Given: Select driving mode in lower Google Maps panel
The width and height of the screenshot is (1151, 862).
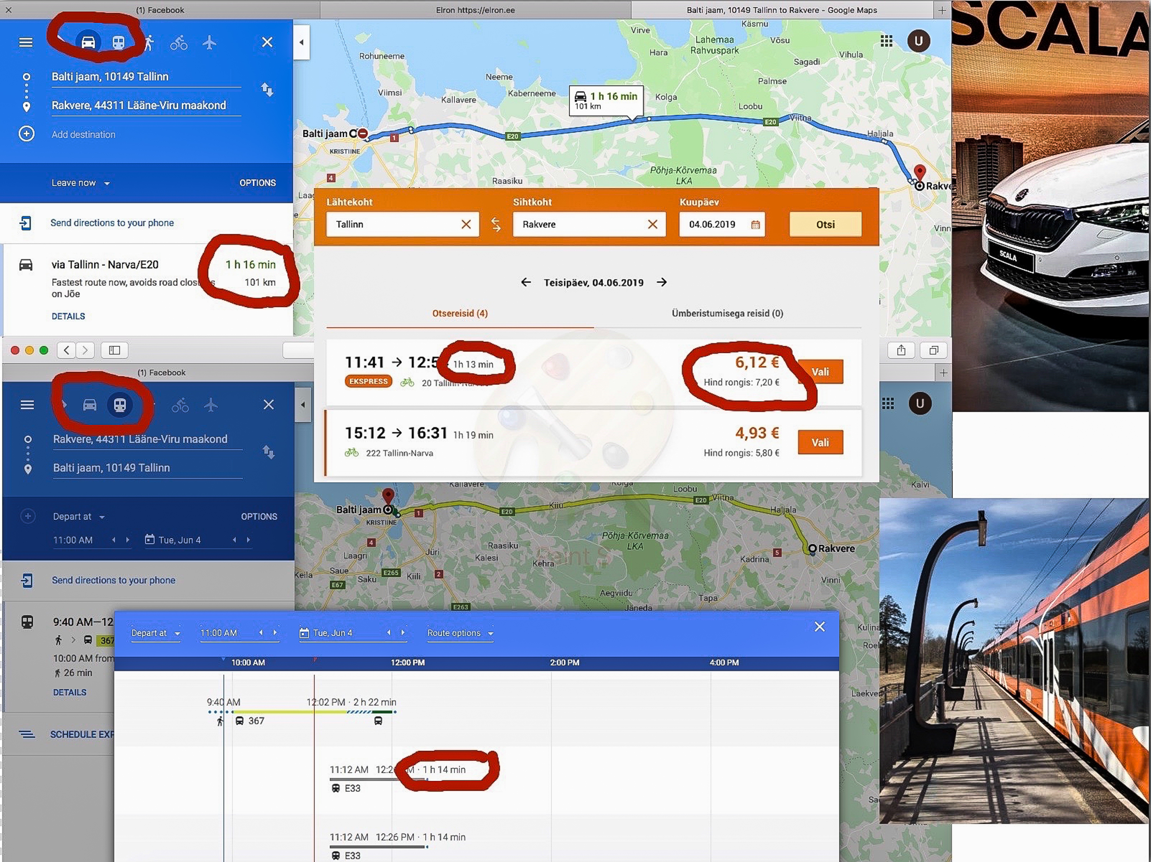Looking at the screenshot, I should tap(89, 405).
